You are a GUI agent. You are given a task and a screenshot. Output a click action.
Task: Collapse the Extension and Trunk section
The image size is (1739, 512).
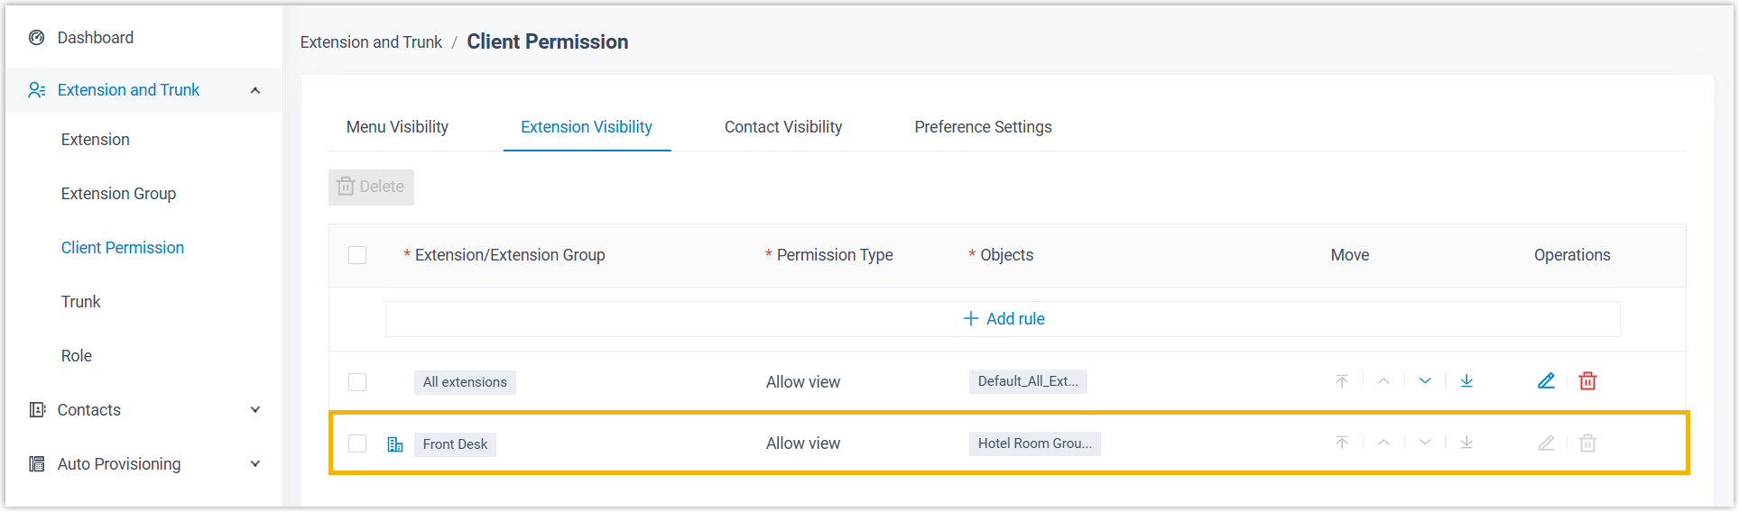coord(255,90)
